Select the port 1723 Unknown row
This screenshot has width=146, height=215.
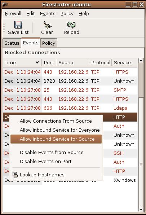[70, 81]
